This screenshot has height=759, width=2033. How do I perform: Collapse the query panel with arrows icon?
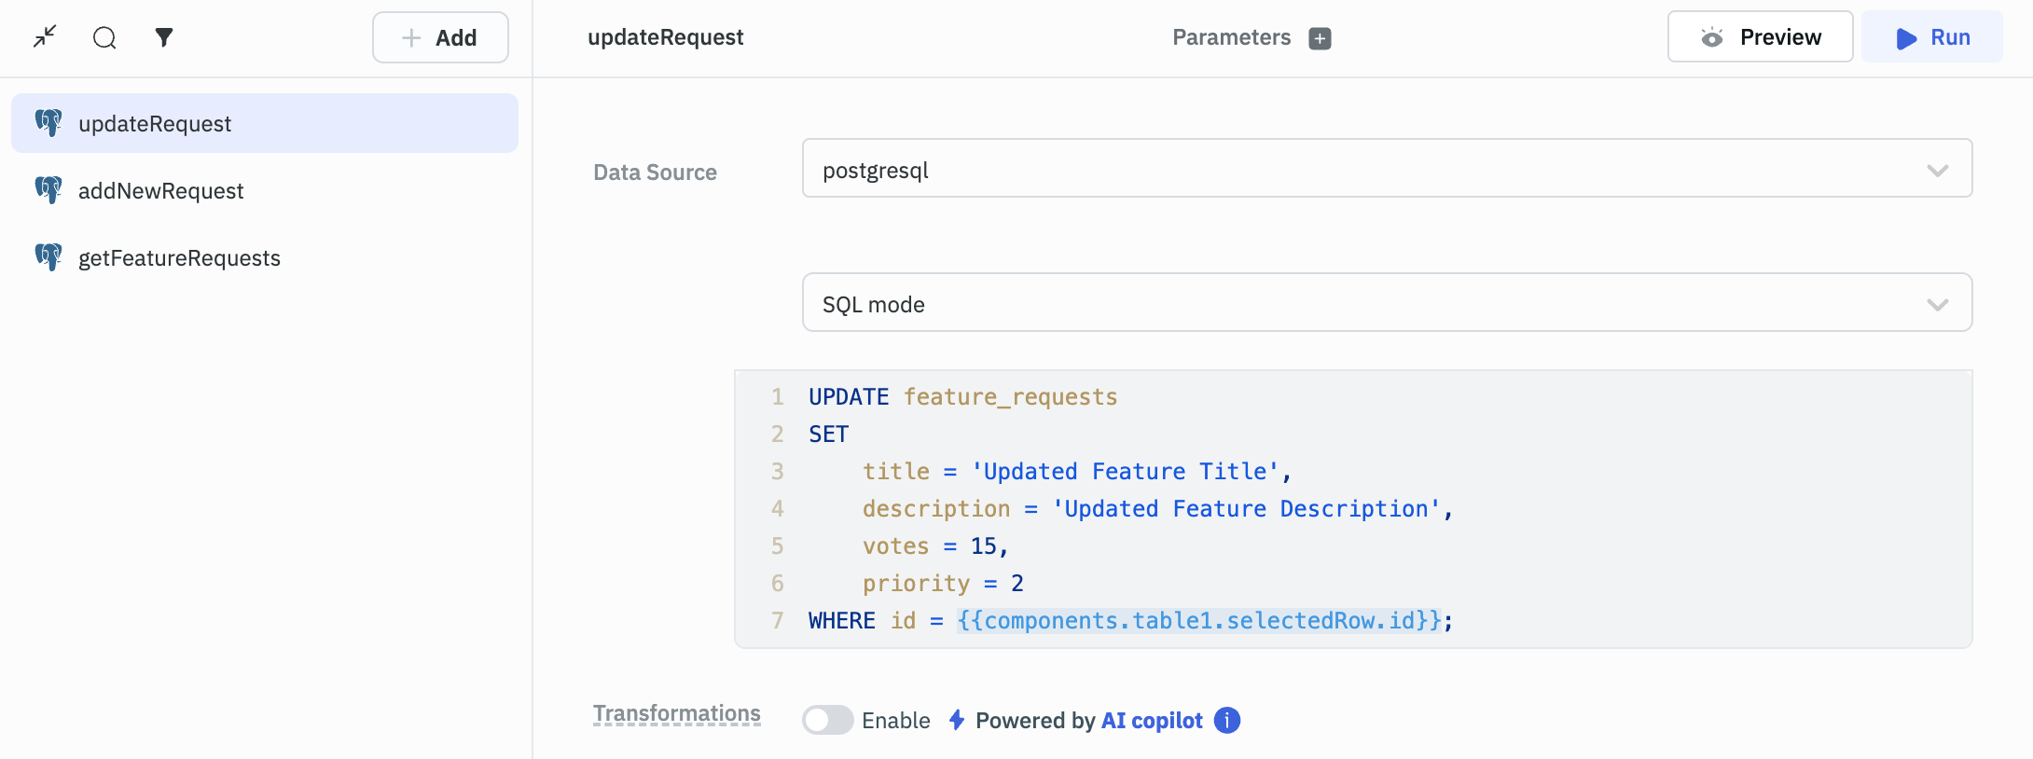[45, 37]
